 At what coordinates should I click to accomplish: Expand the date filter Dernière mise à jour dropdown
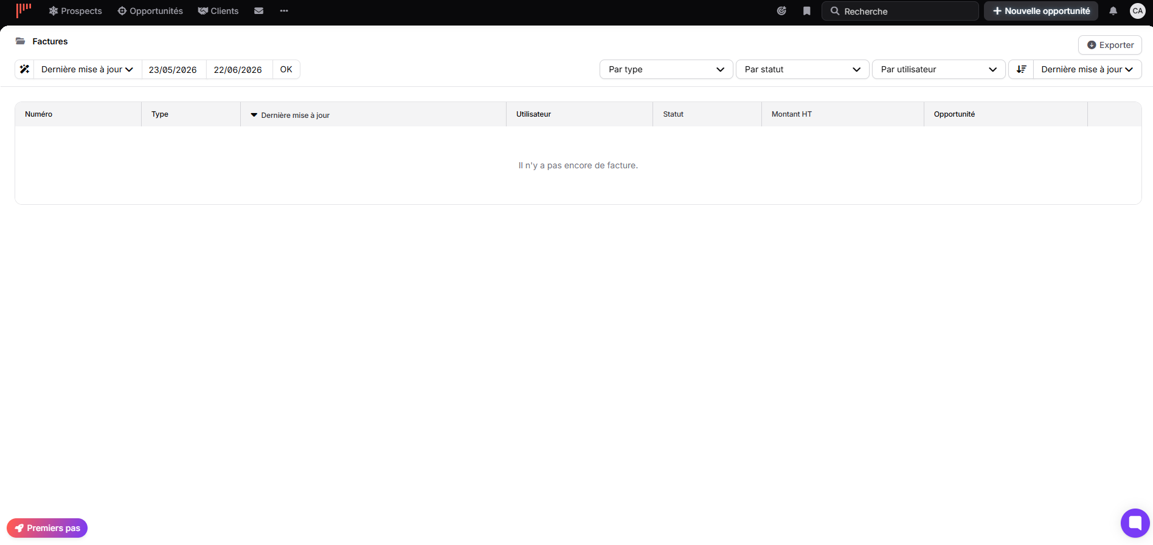click(x=88, y=69)
